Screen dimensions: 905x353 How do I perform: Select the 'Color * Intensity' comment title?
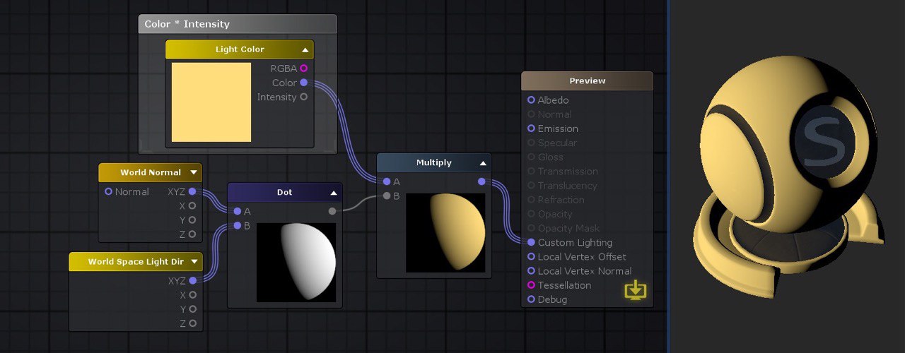coord(187,24)
